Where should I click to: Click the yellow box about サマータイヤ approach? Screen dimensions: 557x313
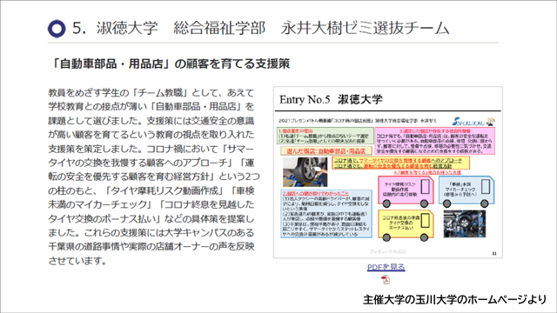[x=400, y=163]
